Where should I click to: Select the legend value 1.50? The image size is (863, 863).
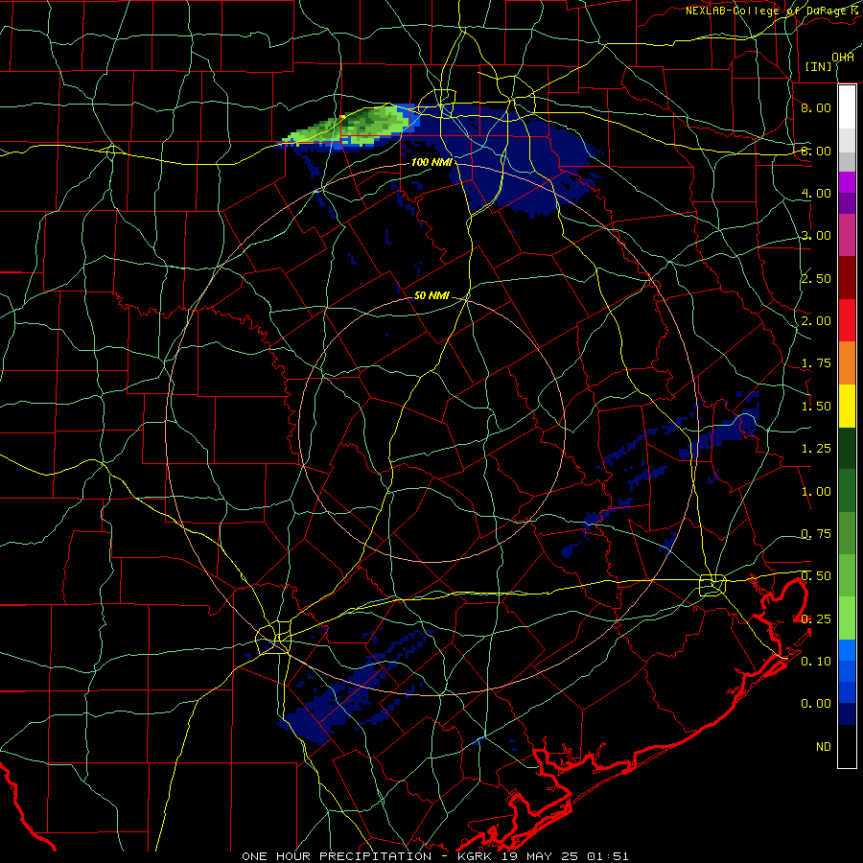[816, 407]
